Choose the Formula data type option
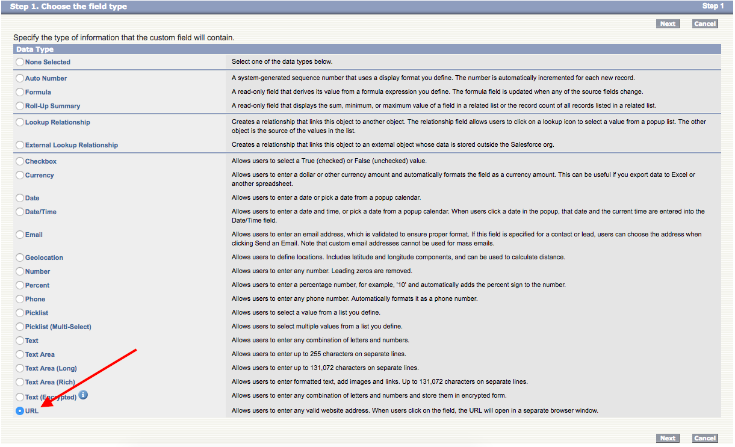Screen dimensions: 735x447 pyautogui.click(x=20, y=92)
